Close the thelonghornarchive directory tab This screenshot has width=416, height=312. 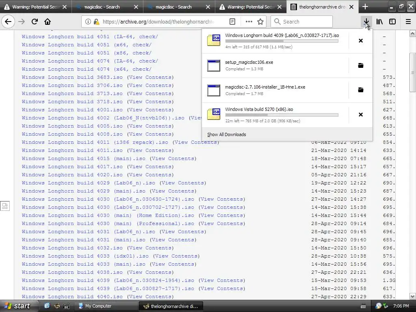pos(351,7)
